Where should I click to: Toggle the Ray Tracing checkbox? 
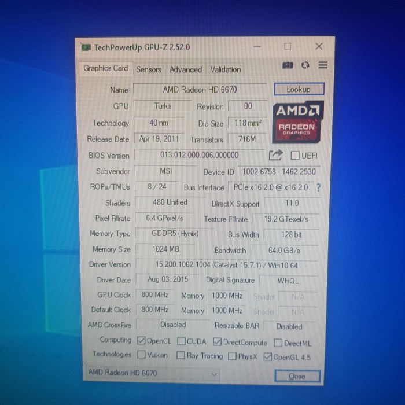181,356
